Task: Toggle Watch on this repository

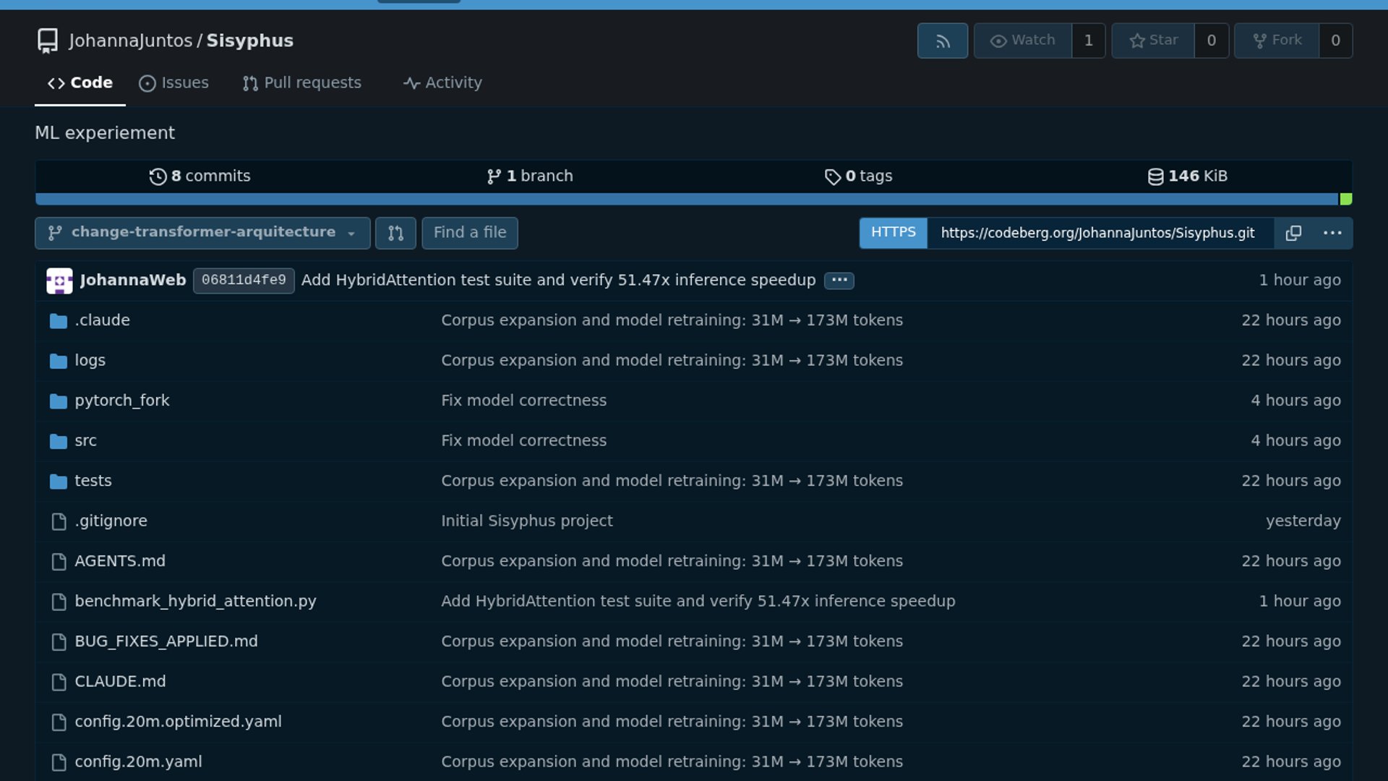Action: [1022, 40]
